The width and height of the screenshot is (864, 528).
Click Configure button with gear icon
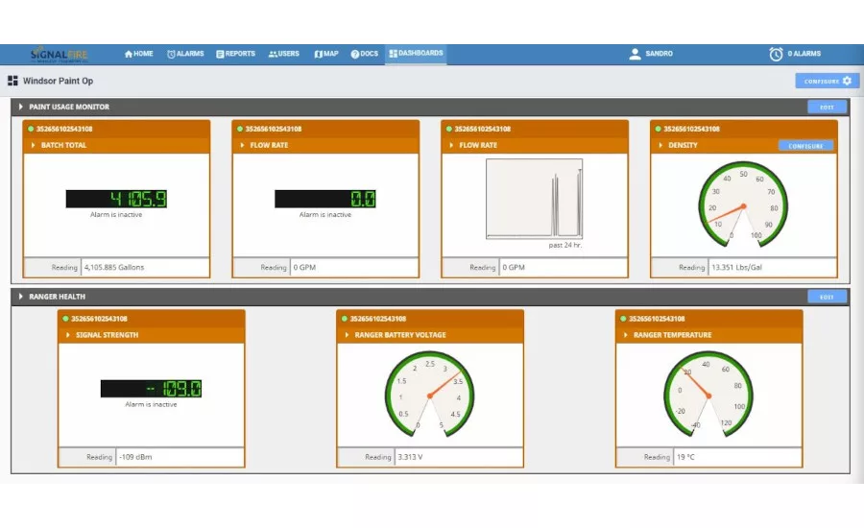click(827, 82)
